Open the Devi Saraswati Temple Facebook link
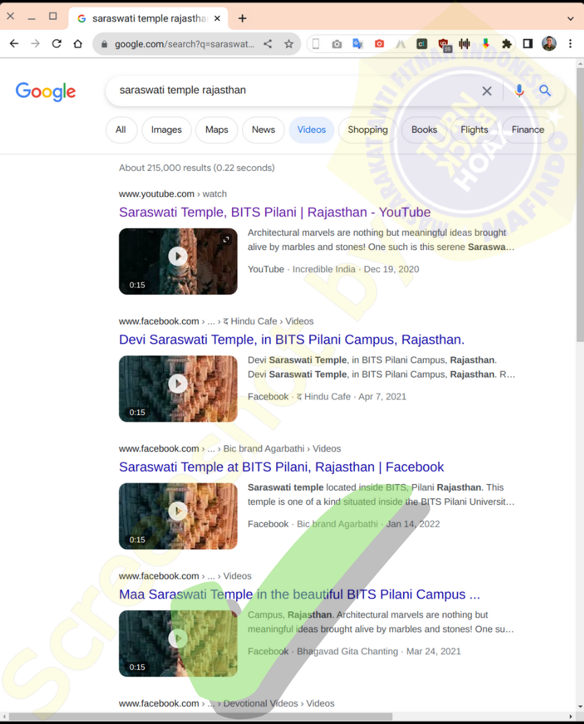584x724 pixels. coord(291,339)
